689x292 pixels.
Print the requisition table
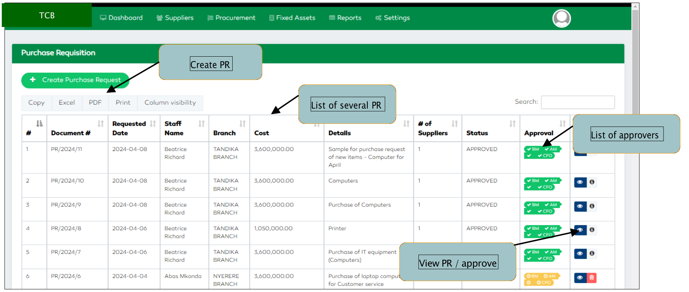pyautogui.click(x=123, y=102)
